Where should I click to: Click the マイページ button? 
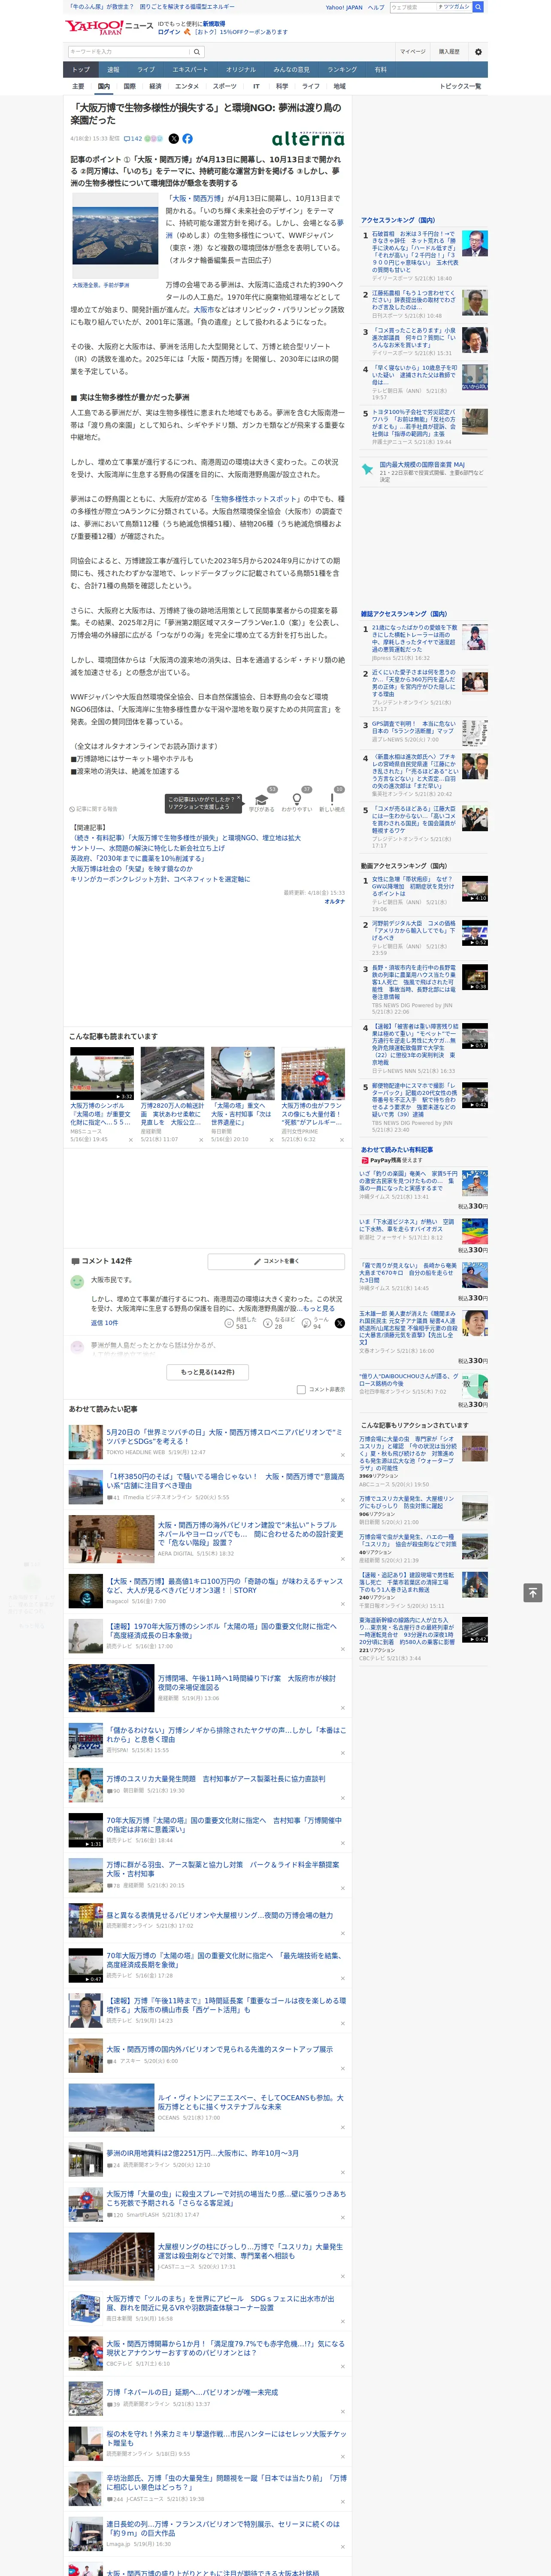413,52
